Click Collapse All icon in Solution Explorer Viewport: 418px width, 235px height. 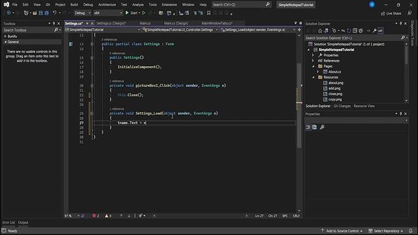coord(355,31)
